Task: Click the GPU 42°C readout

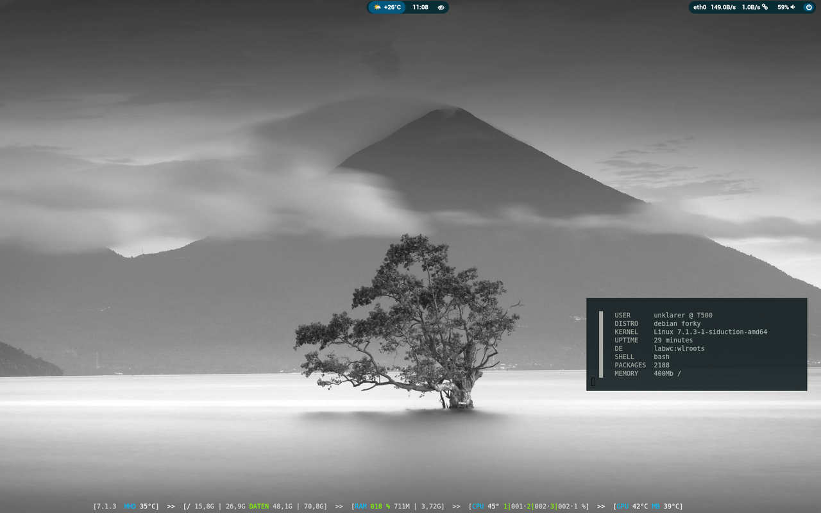Action: click(632, 506)
